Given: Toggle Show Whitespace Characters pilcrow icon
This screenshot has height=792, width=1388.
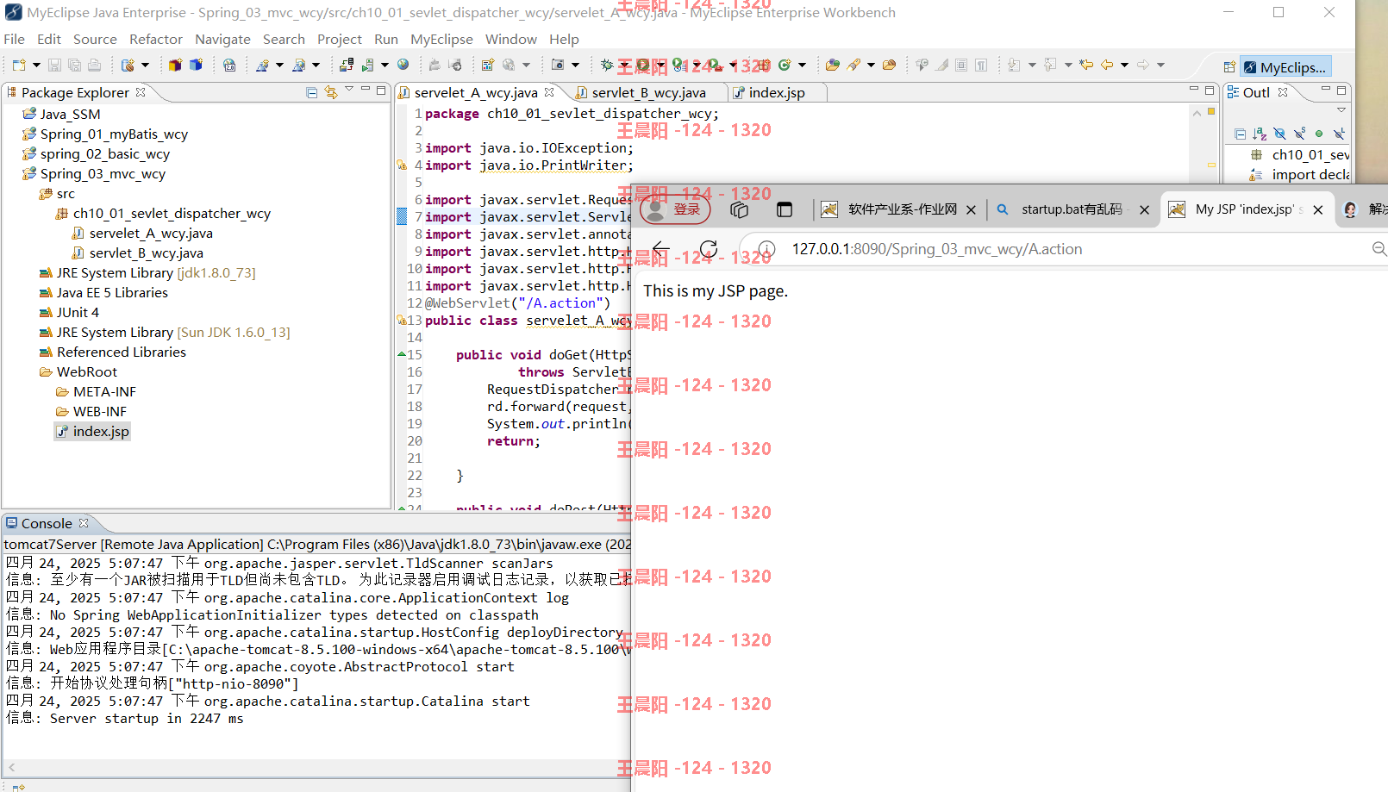Looking at the screenshot, I should click(981, 65).
